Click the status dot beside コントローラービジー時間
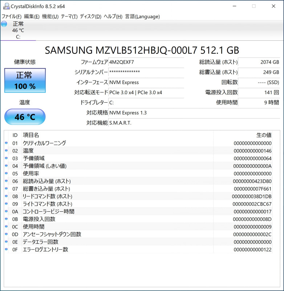This screenshot has width=284, height=291. coord(6,211)
